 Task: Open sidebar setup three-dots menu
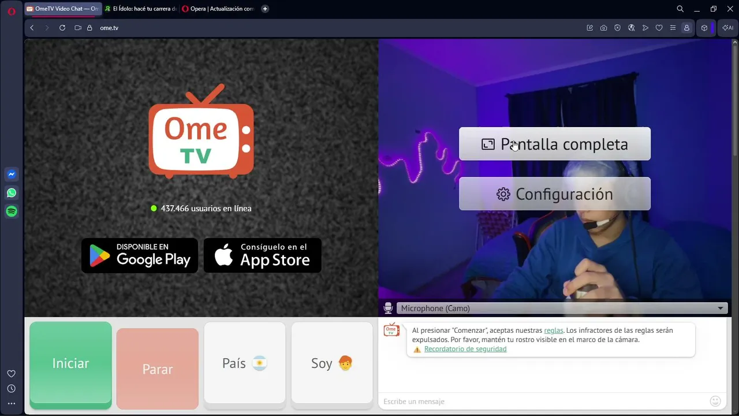(12, 403)
